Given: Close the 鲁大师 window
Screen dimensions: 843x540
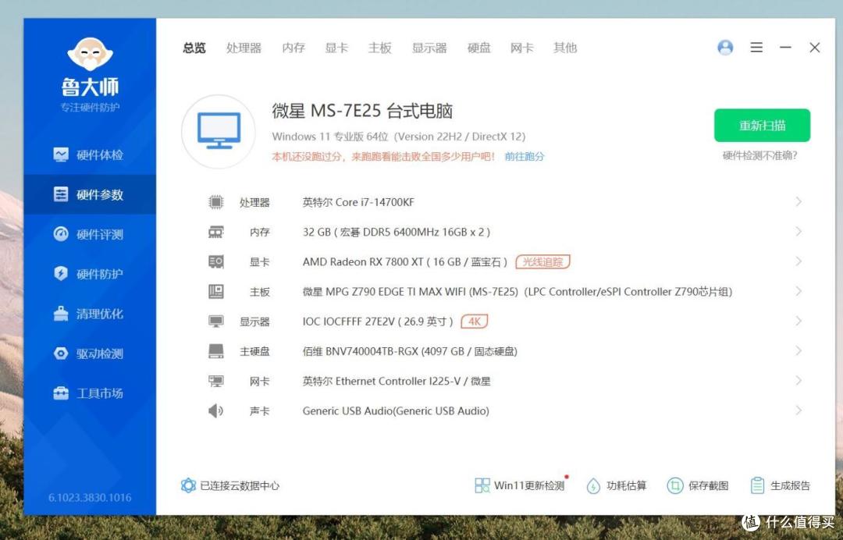Looking at the screenshot, I should pos(814,48).
